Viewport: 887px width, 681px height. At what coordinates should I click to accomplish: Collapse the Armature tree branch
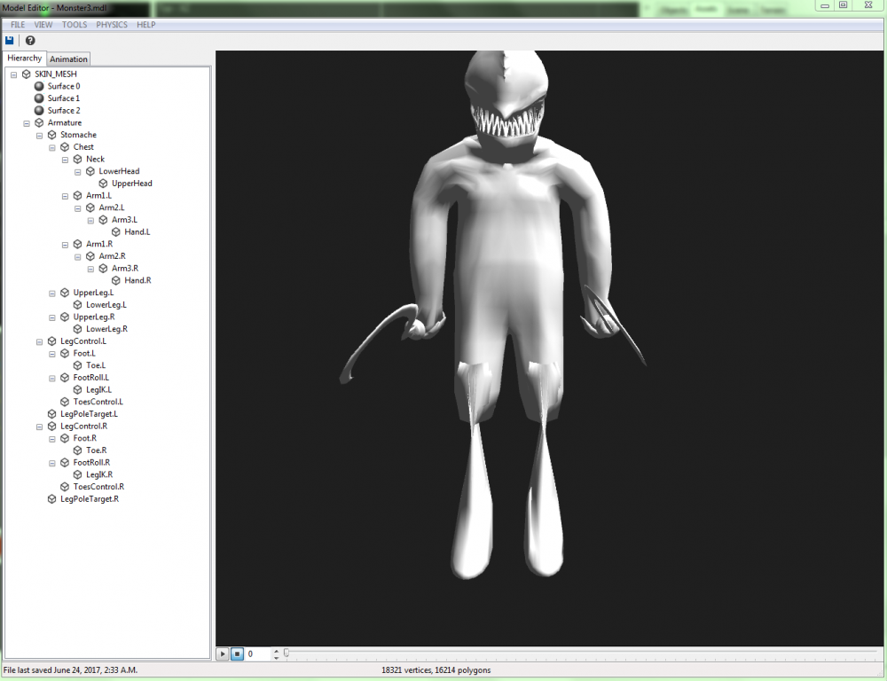tap(26, 122)
